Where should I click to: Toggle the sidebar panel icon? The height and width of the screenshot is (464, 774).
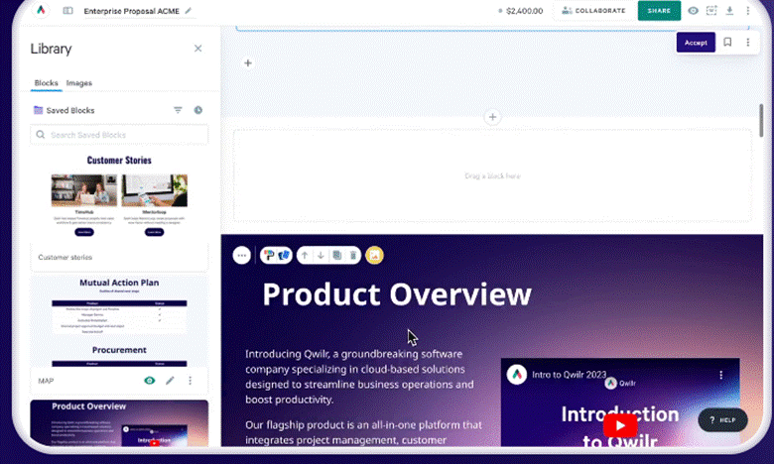(68, 10)
